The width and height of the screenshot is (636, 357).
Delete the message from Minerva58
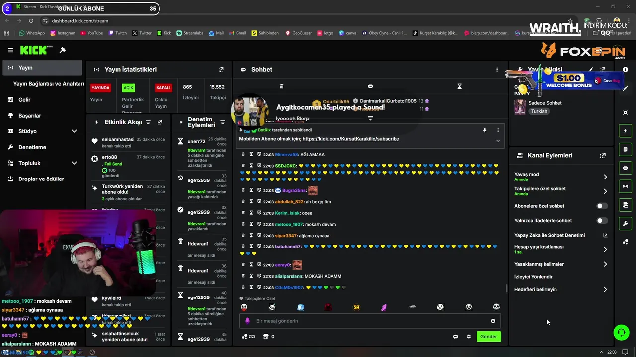click(x=243, y=154)
